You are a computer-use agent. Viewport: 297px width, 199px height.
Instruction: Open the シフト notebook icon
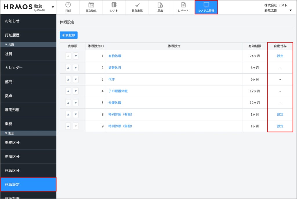click(114, 5)
